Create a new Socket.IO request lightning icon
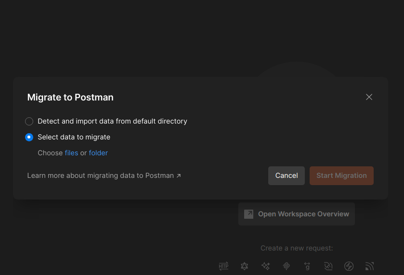This screenshot has width=404, height=275. point(349,266)
